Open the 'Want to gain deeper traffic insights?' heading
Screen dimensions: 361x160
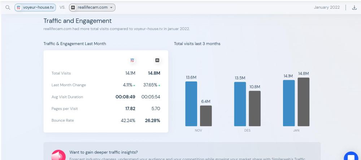tap(103, 152)
